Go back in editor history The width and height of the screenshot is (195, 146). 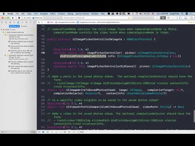42,22
